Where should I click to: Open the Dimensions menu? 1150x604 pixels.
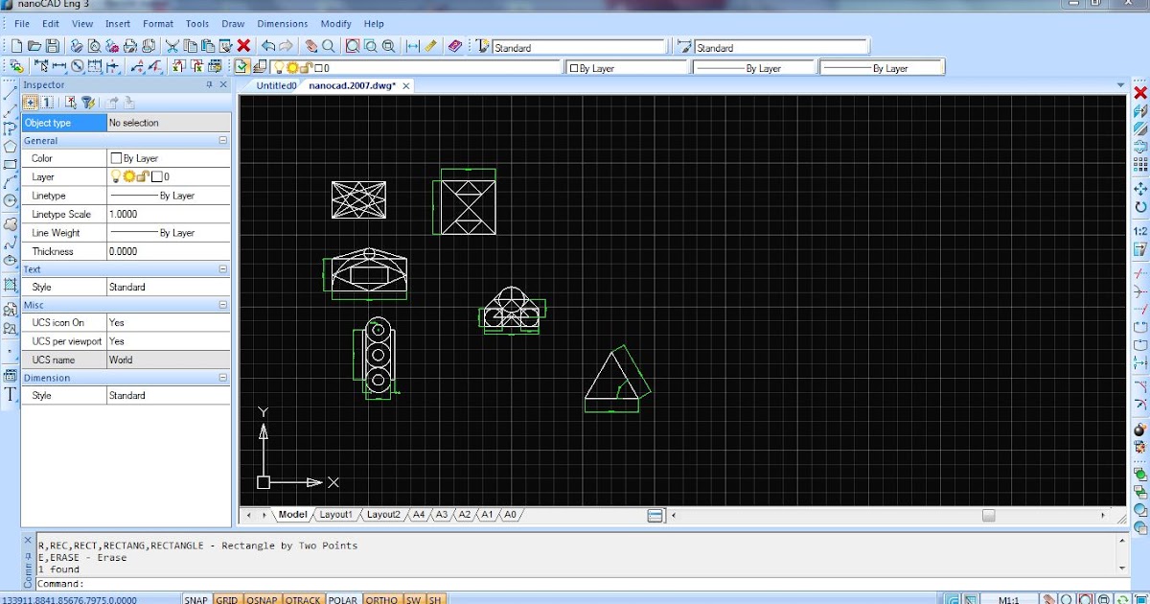pos(283,23)
